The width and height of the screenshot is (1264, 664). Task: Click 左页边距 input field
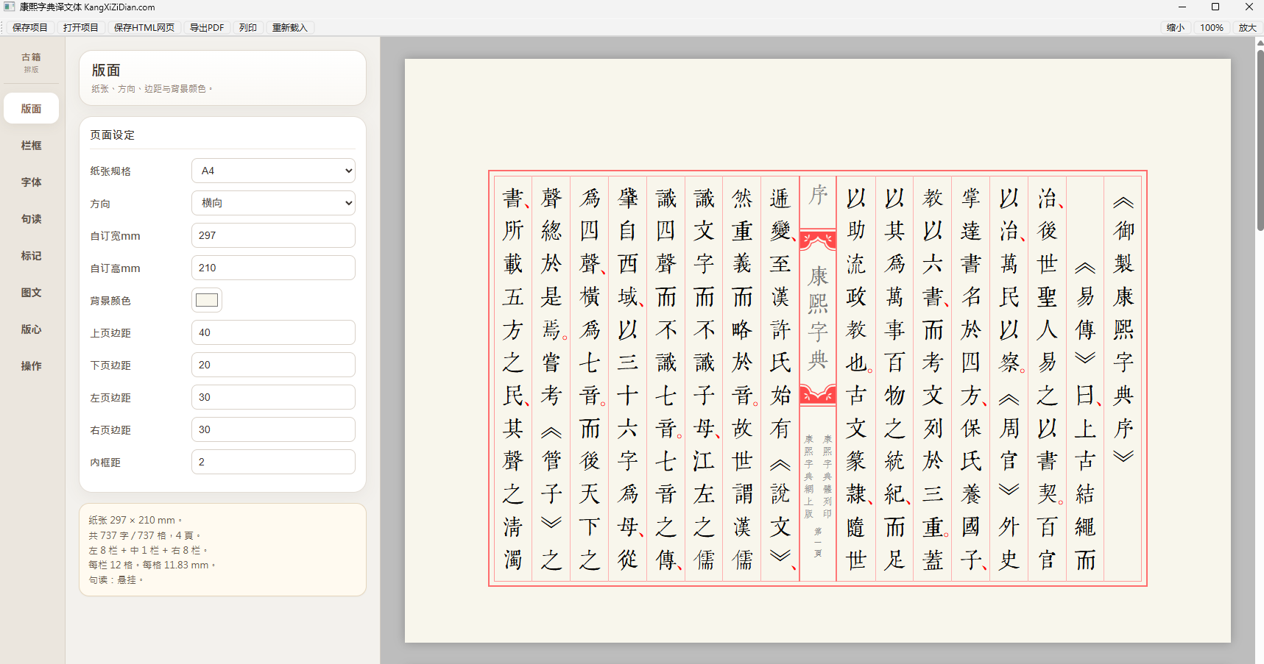(x=273, y=397)
